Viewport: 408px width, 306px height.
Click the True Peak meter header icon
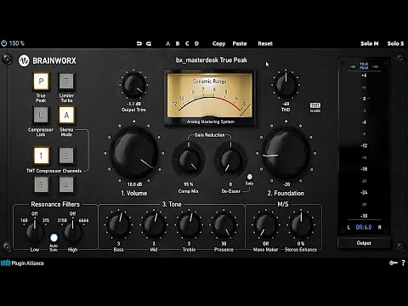point(364,66)
